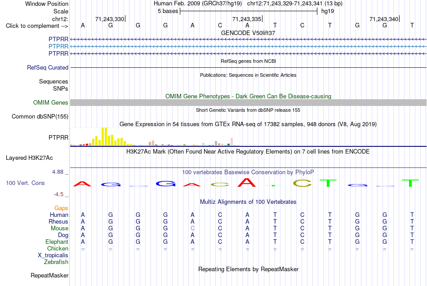Click the 'H3K27Ac Mark' track title

click(x=248, y=152)
